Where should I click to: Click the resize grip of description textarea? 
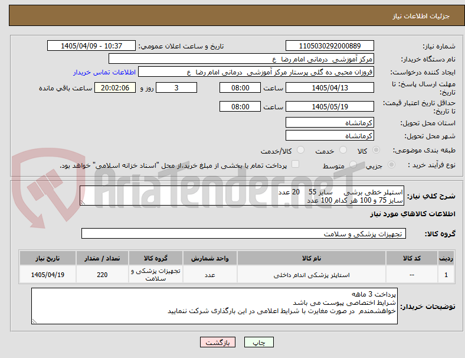point(83,202)
